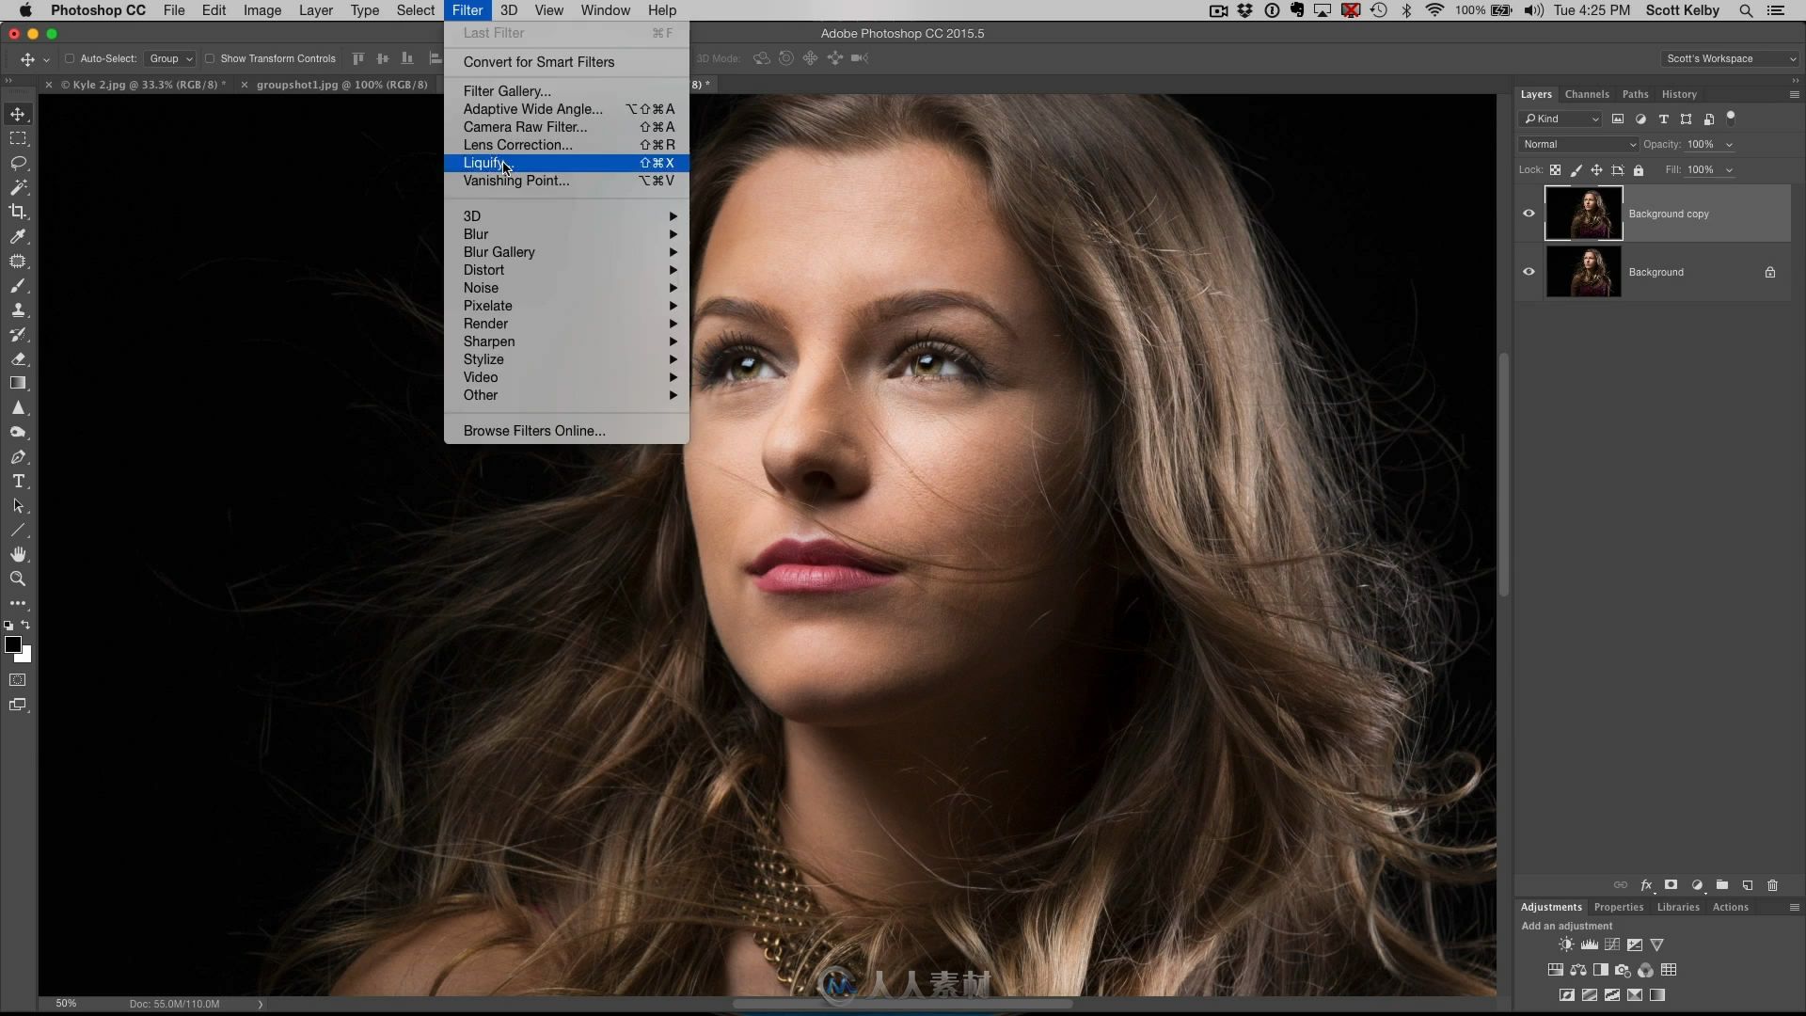Screen dimensions: 1806x1016
Task: Select the Rectangular Marquee tool
Action: [18, 138]
